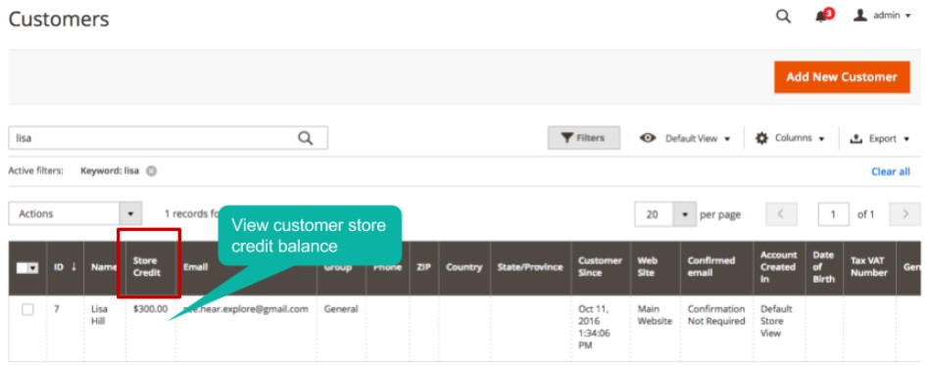Sort by Country column header
Image resolution: width=930 pixels, height=365 pixels.
[464, 267]
